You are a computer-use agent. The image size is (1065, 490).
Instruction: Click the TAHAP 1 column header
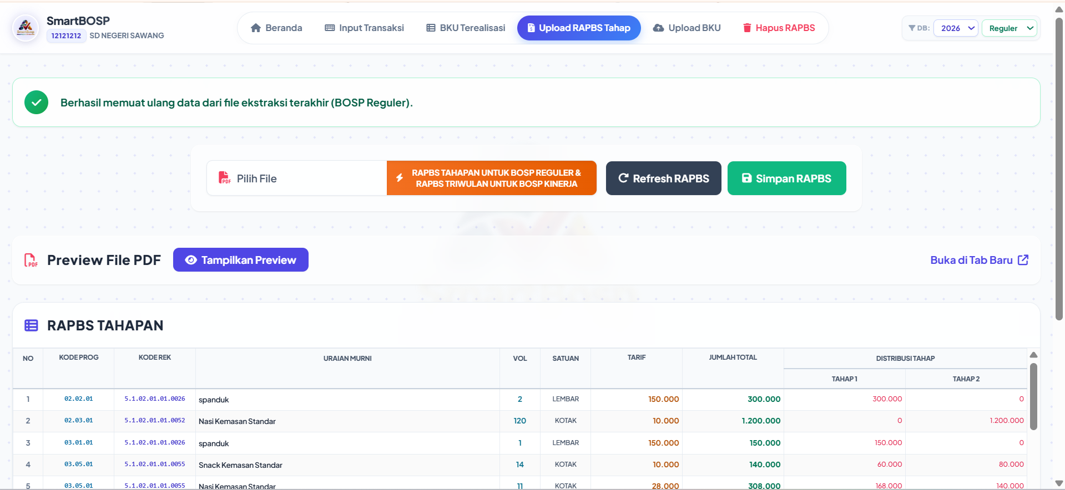pyautogui.click(x=844, y=379)
